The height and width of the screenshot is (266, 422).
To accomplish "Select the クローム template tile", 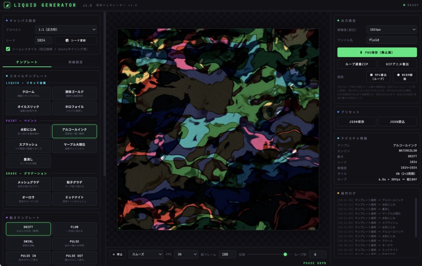I will 28,93.
